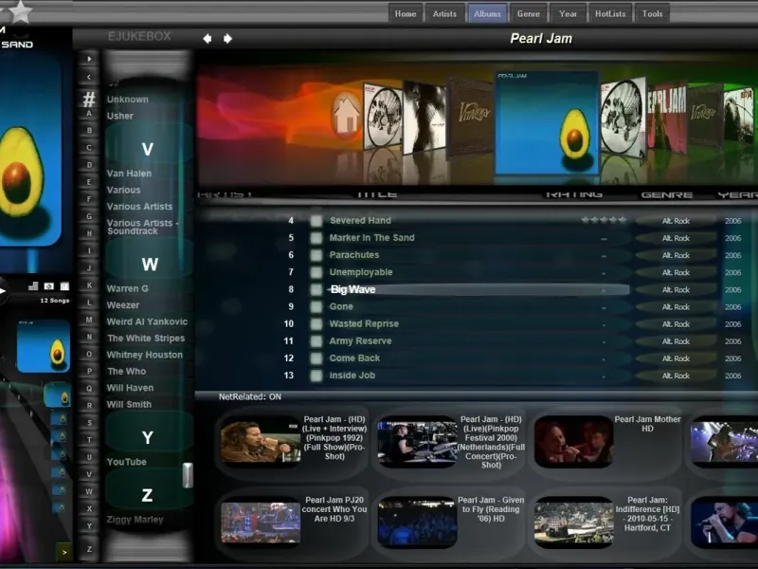Click the camera-like icon above 12 Songs
The height and width of the screenshot is (569, 758).
pyautogui.click(x=49, y=286)
